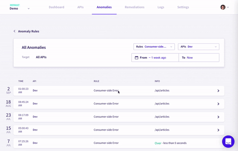Open the 2 Sep anomaly row arrow

(218, 91)
